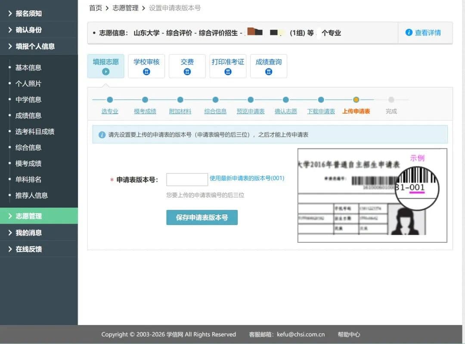Viewport: 465px width, 344px height.
Task: Click the progress dot above 预览申请表
Action: pos(251,99)
